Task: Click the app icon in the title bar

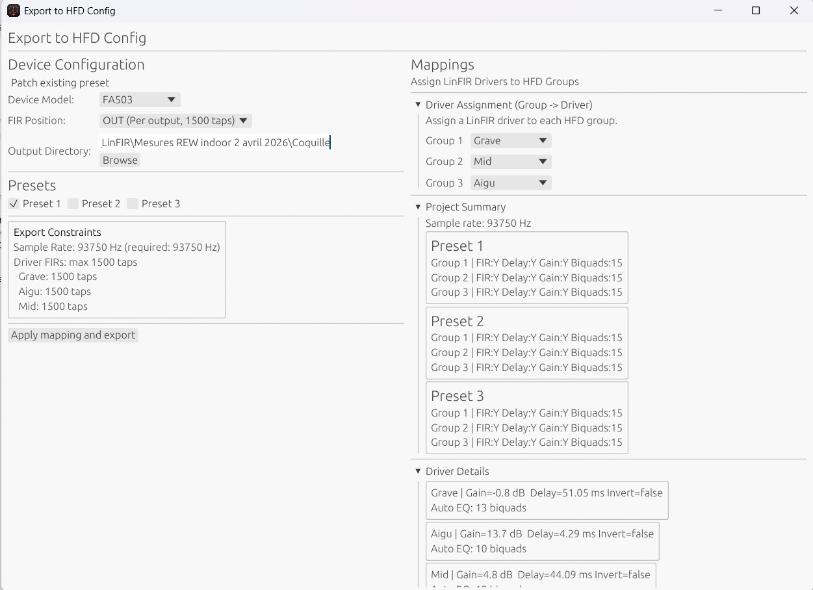Action: point(13,11)
